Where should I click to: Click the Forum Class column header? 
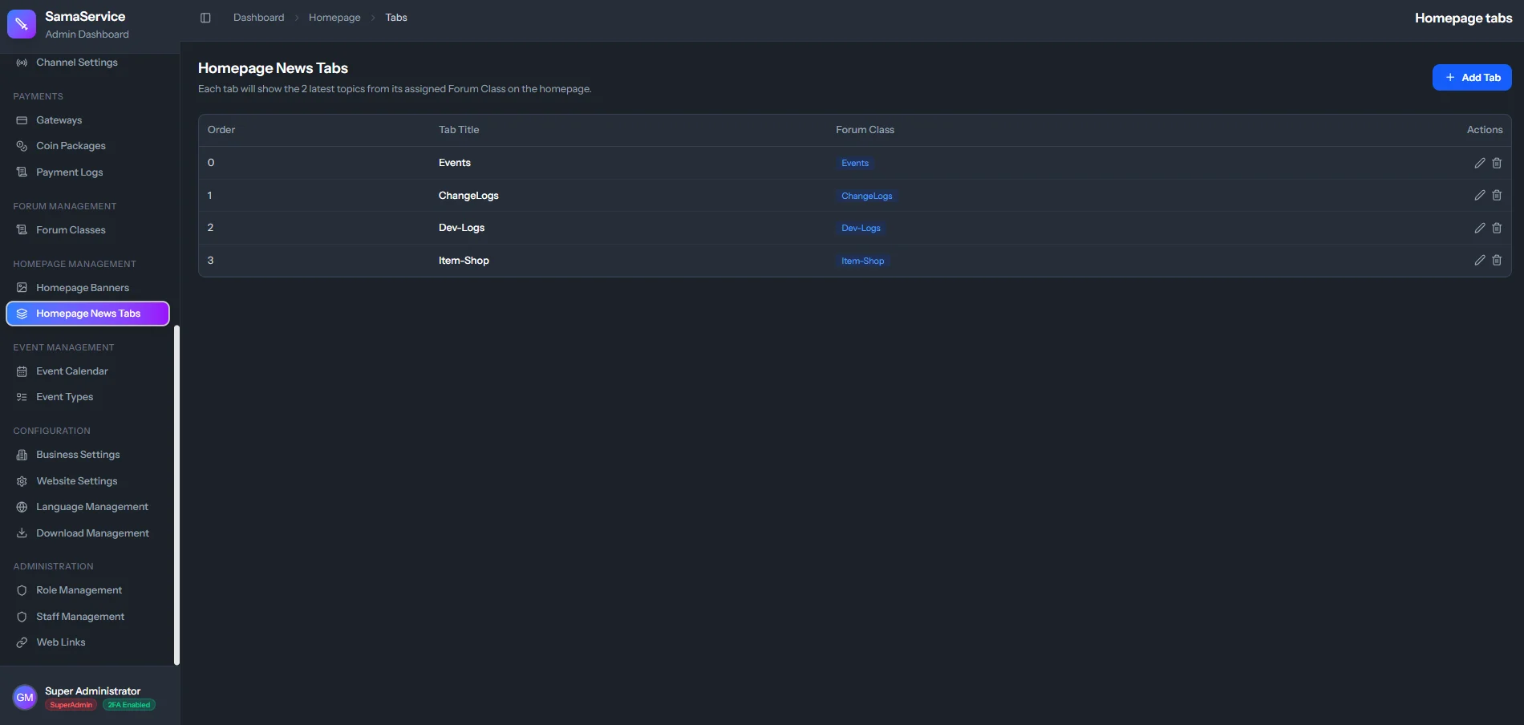coord(865,130)
